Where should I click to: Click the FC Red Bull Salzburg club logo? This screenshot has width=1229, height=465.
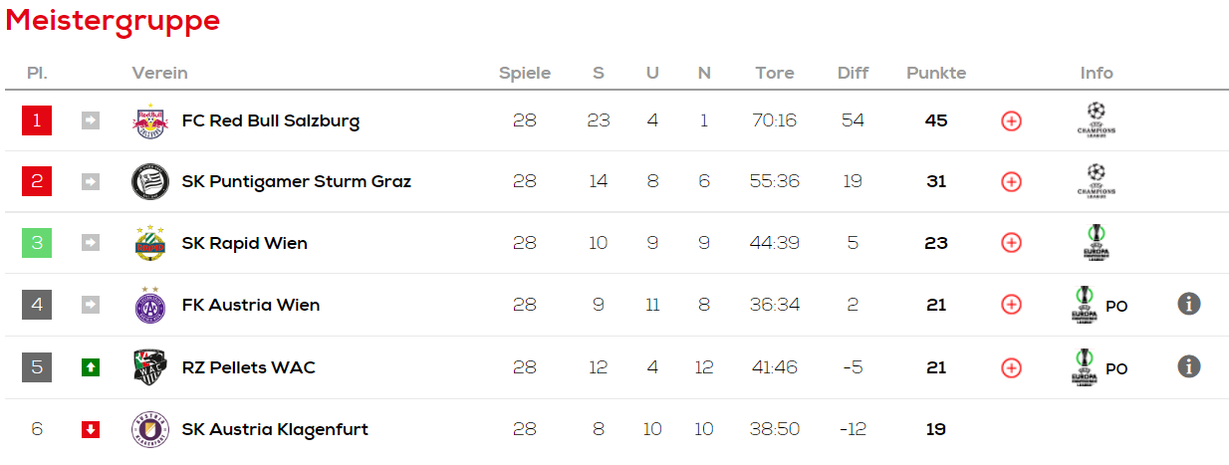[x=150, y=120]
